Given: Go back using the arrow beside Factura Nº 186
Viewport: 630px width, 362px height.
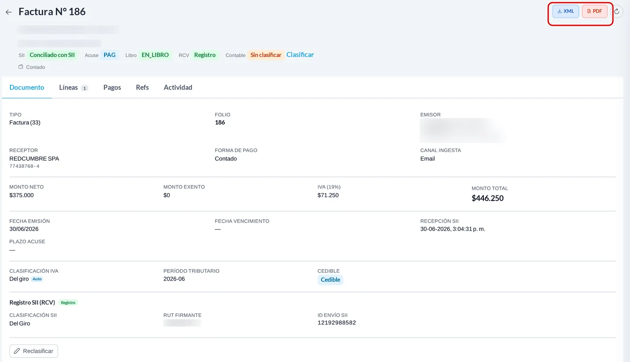Looking at the screenshot, I should pos(9,12).
